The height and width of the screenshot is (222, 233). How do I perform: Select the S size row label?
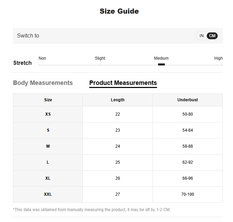pos(48,130)
